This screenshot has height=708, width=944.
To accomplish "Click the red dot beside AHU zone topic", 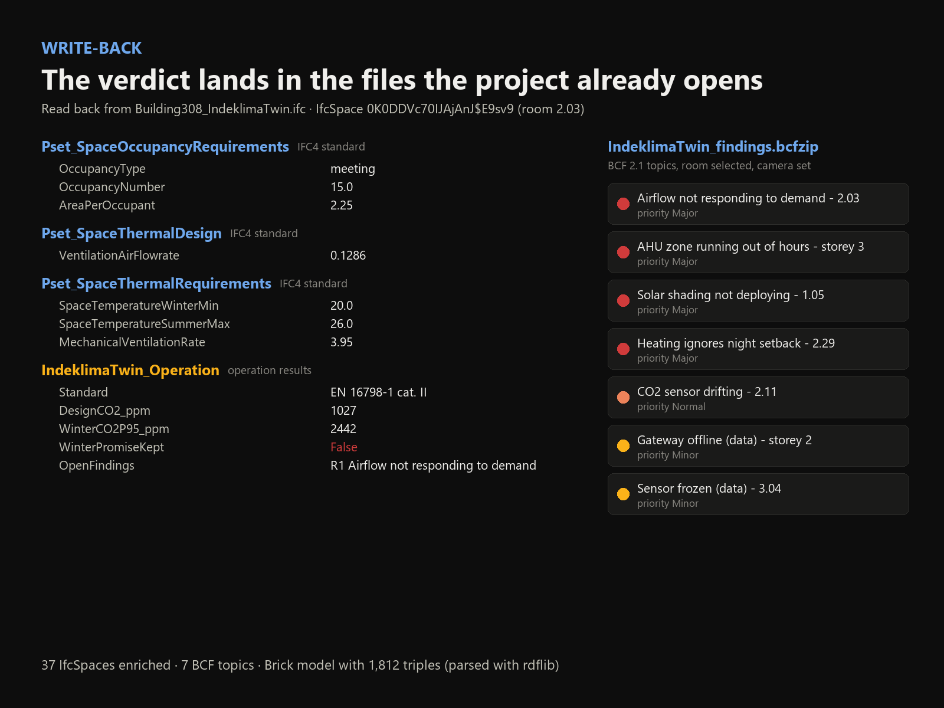I will (623, 252).
